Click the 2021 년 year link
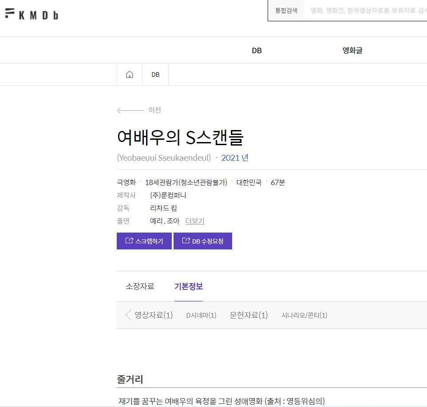The image size is (427, 407). click(x=235, y=158)
